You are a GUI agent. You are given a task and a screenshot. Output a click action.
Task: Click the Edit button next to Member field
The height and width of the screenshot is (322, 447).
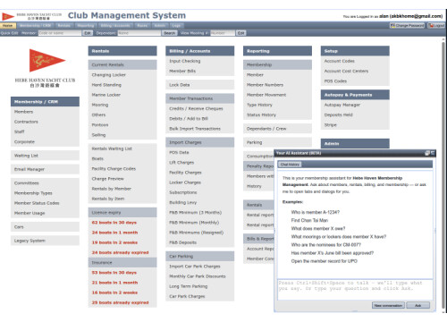point(88,33)
